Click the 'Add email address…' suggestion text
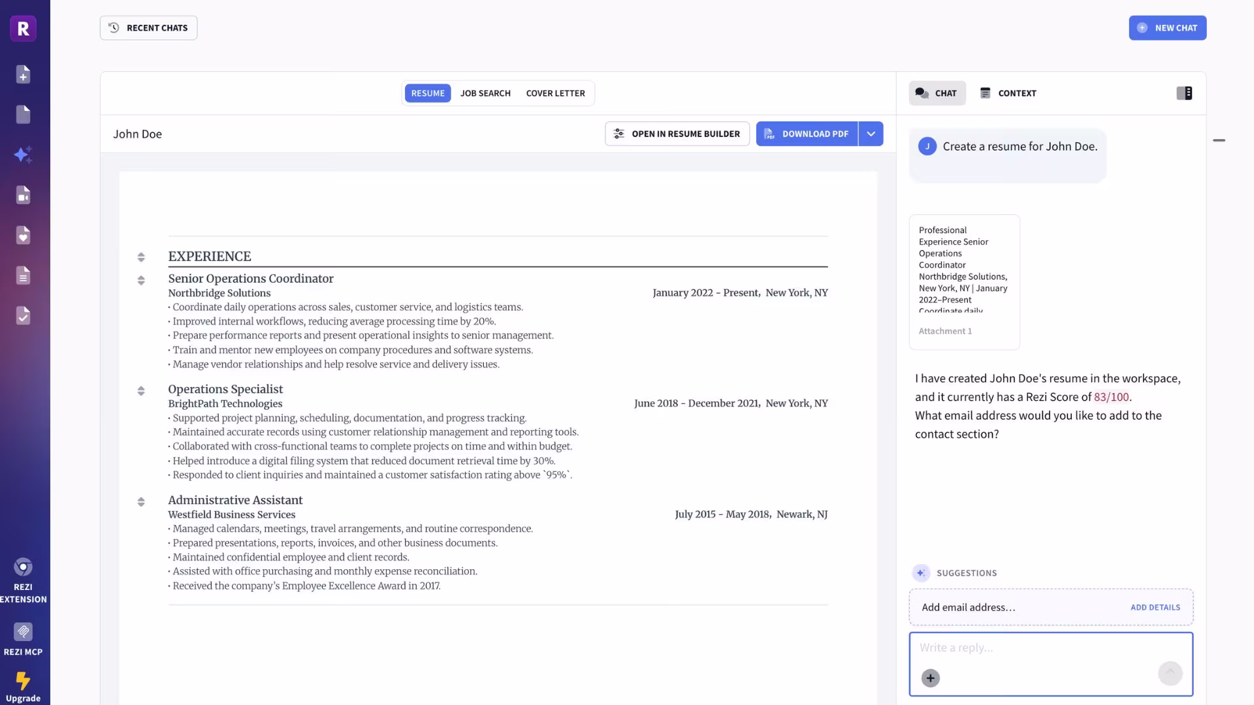Image resolution: width=1254 pixels, height=705 pixels. click(968, 608)
